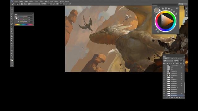
Task: Open the brush blend mode dropdown in options bar
Action: point(34,4)
